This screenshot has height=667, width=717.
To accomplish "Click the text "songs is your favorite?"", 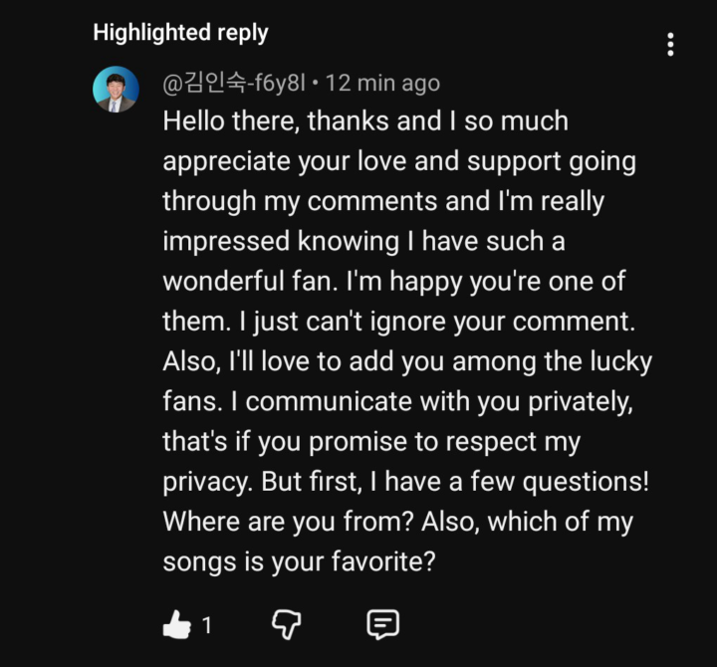I will (299, 561).
